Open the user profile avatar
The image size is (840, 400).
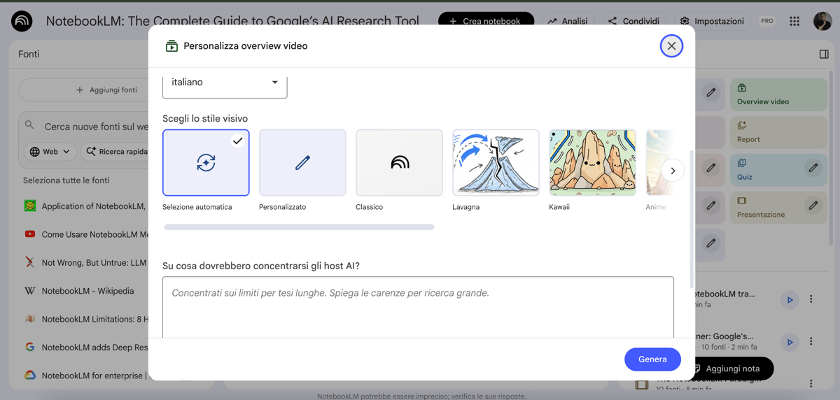click(822, 21)
